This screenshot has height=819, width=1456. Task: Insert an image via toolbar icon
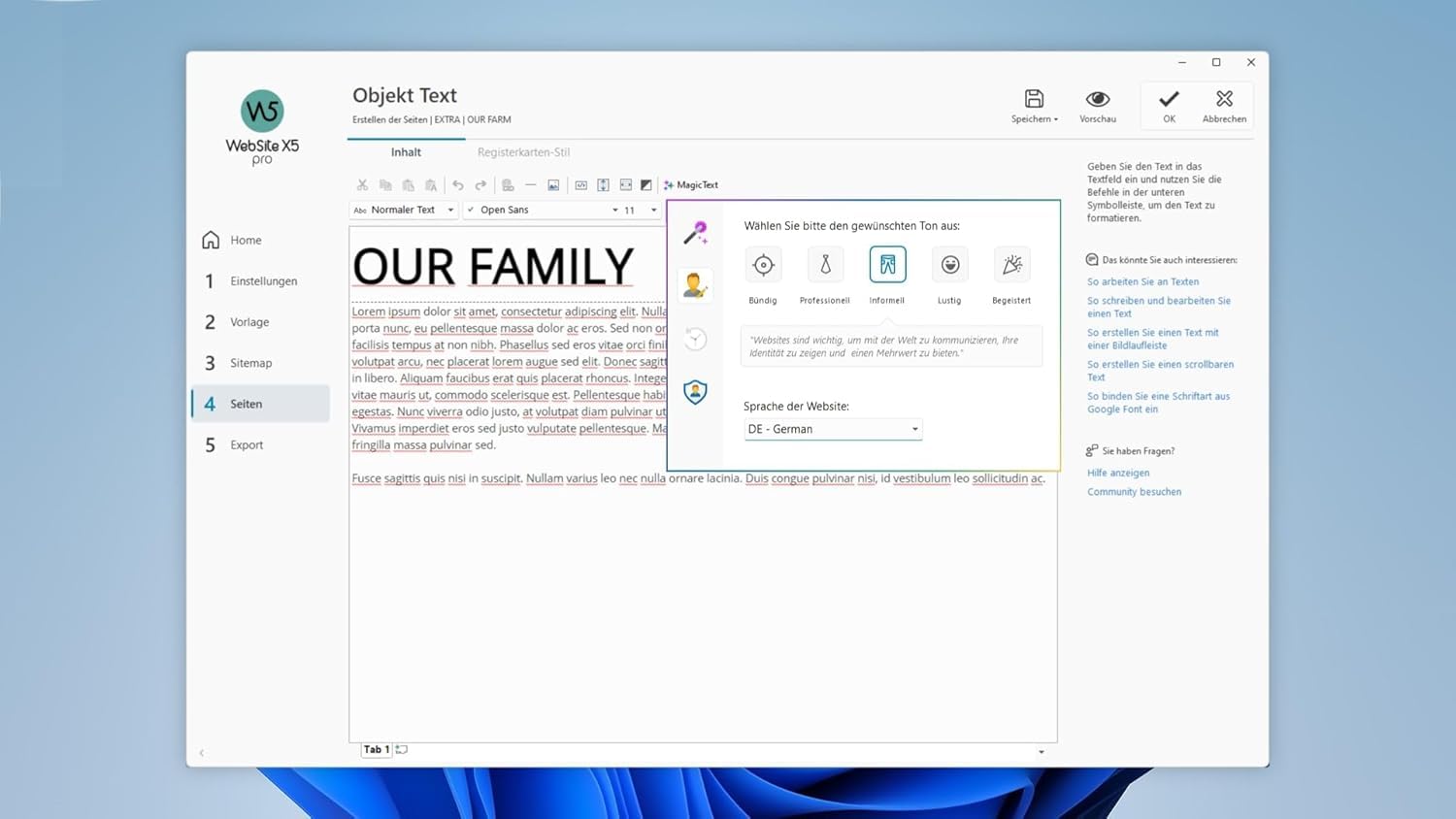pos(553,184)
